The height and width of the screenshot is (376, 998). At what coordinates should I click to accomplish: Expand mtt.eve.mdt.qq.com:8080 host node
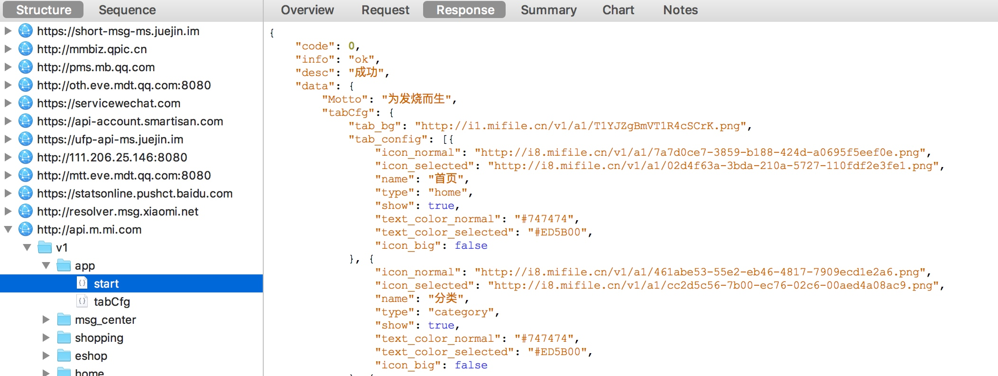pos(8,175)
